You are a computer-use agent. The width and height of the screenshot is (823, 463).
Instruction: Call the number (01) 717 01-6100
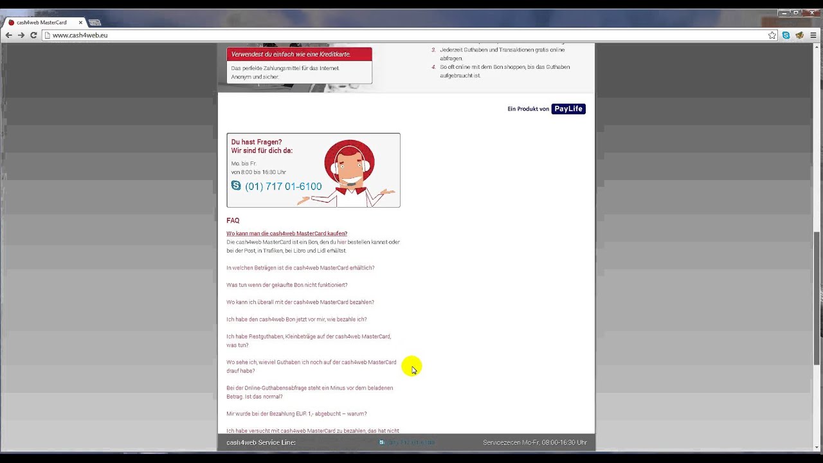(284, 186)
